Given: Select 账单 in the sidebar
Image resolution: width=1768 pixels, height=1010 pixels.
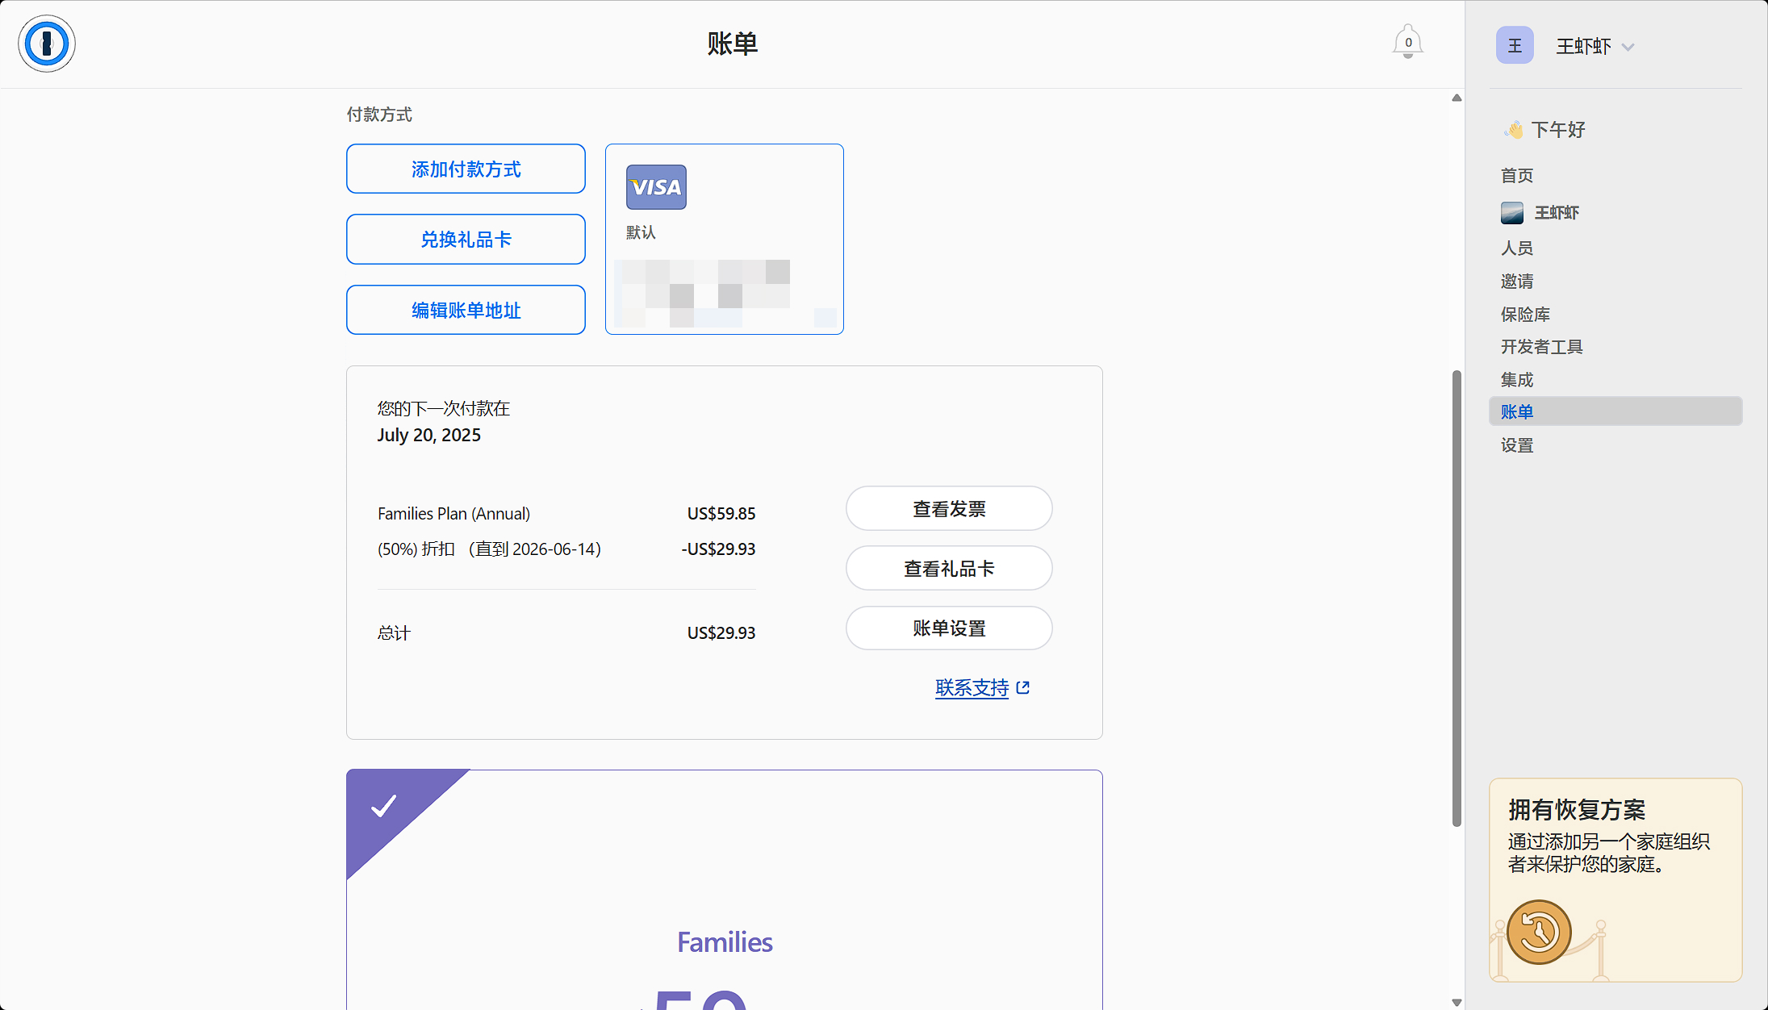Looking at the screenshot, I should [1615, 411].
